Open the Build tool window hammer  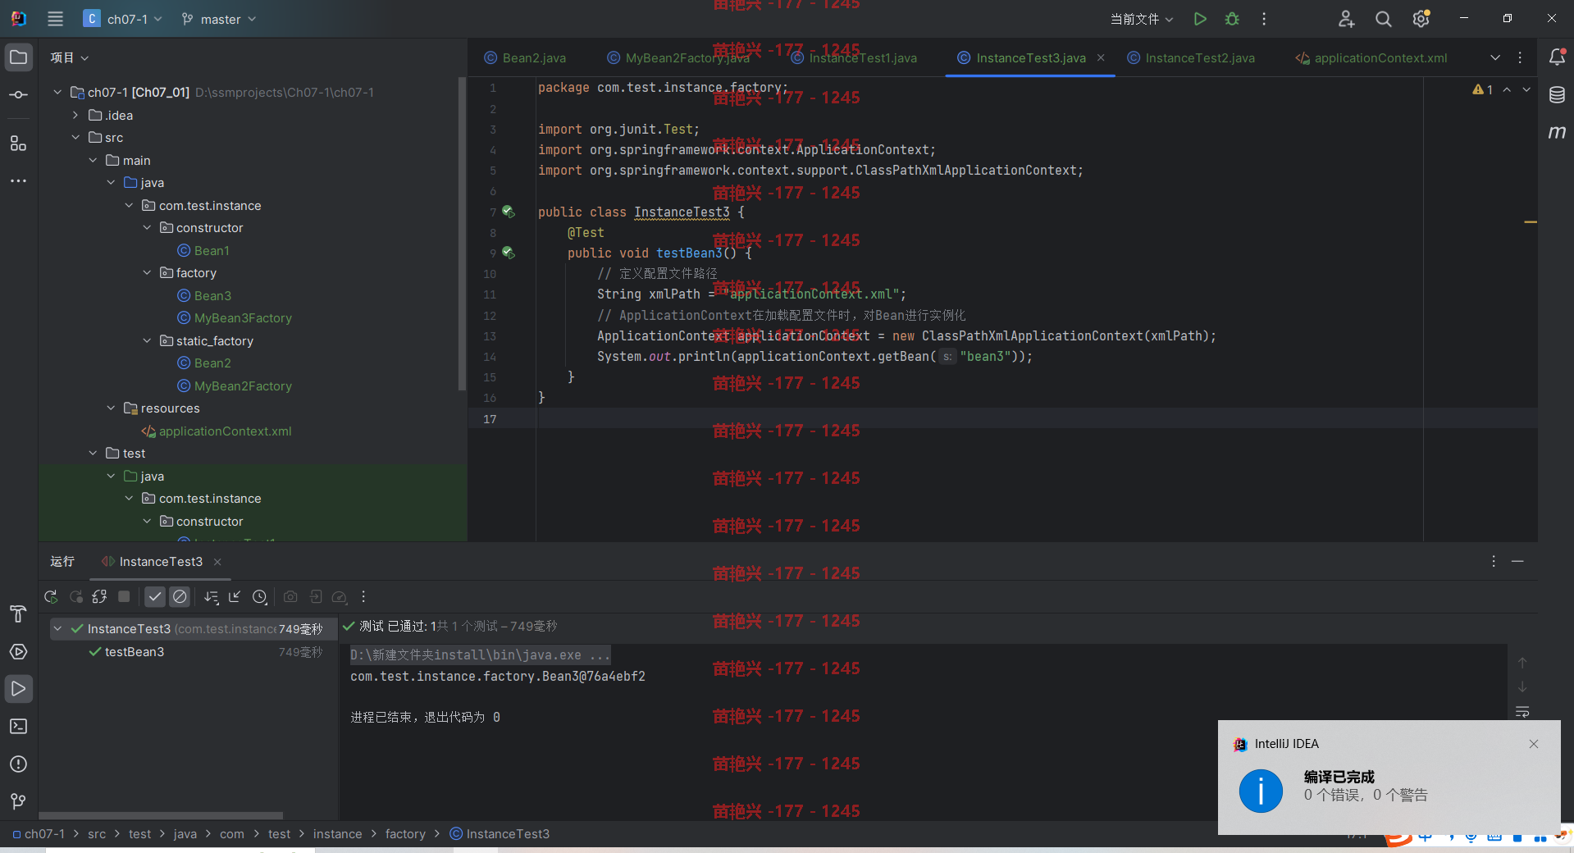18,614
